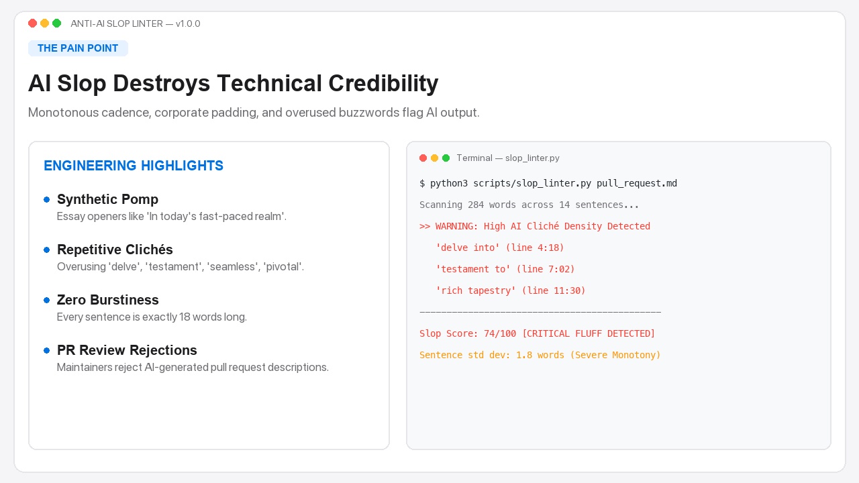Viewport: 859px width, 483px height.
Task: Select the Repetitive Clichés title
Action: click(x=115, y=250)
